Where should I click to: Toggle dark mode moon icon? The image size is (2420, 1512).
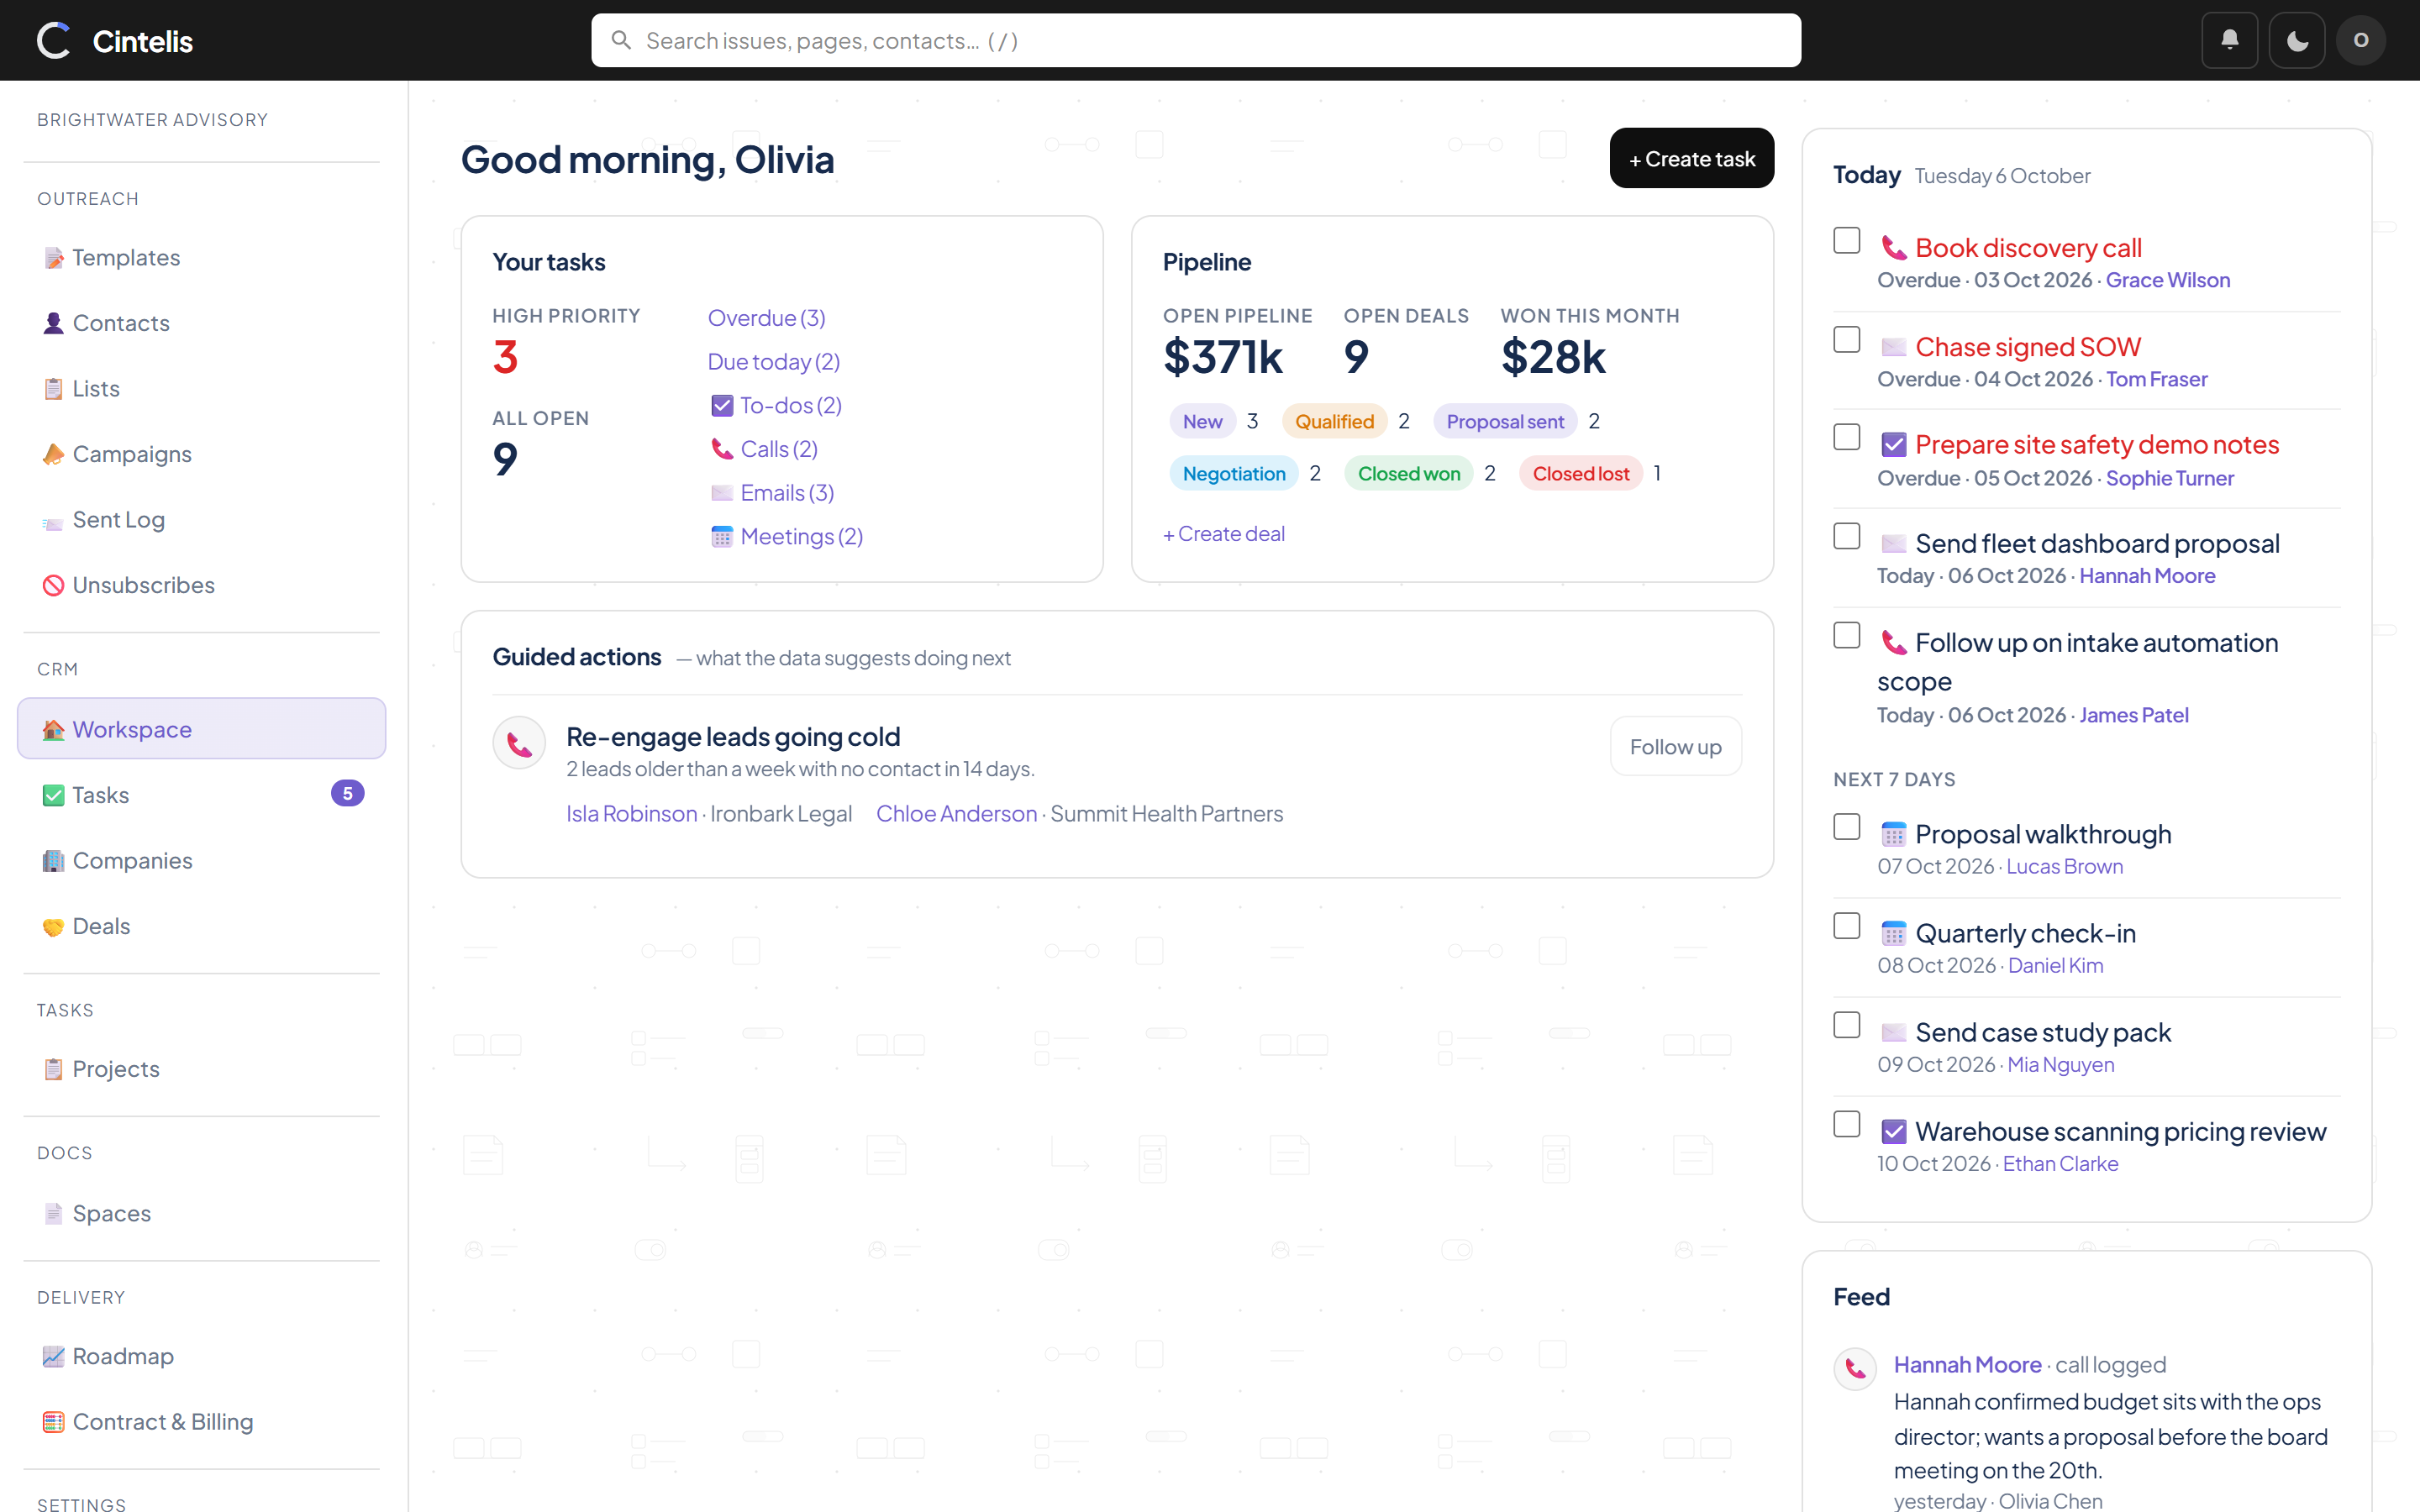click(2296, 40)
